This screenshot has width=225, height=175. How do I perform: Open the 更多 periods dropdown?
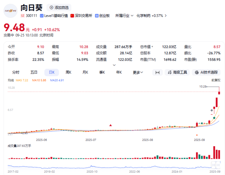138,72
